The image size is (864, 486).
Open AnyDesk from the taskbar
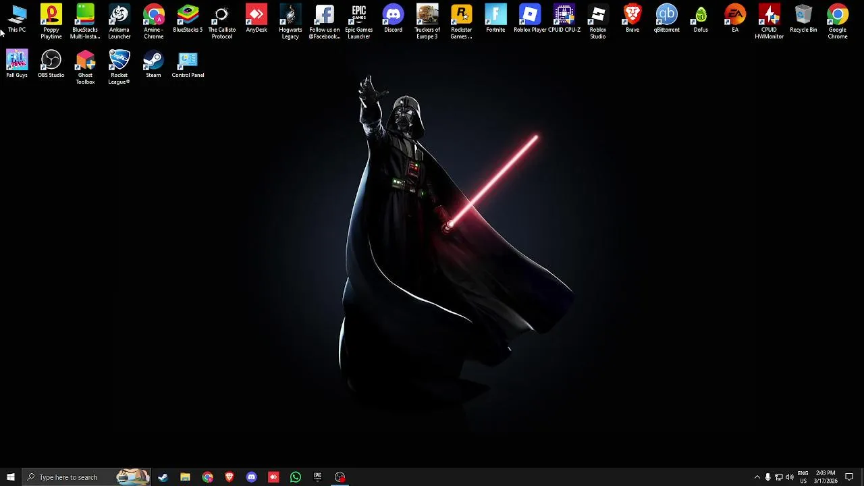coord(273,477)
